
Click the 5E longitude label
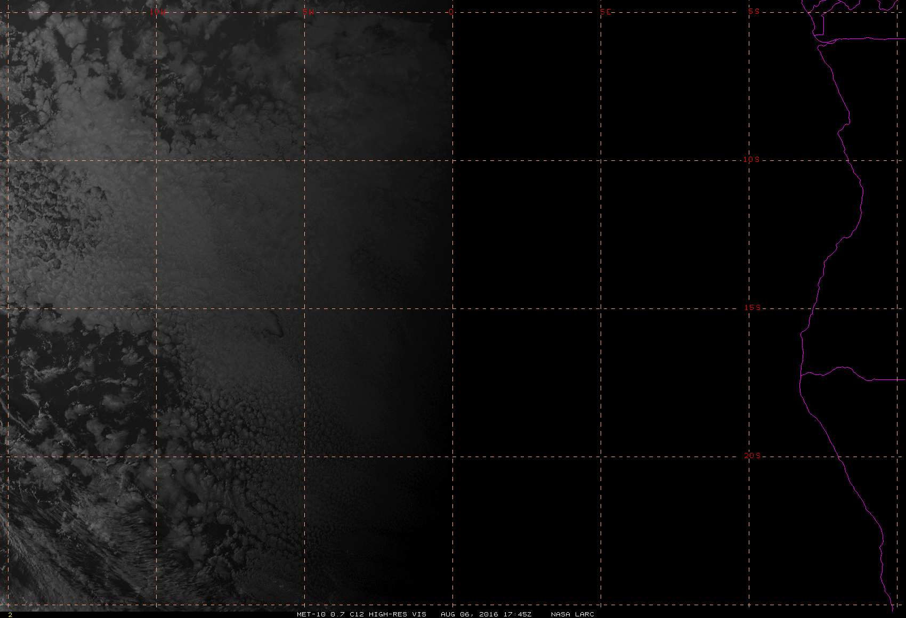pos(605,12)
